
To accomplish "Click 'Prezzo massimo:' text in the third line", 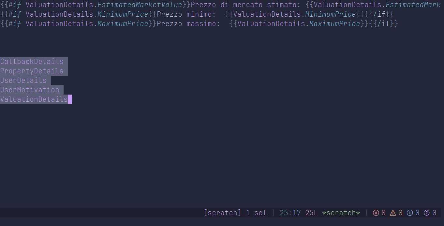I will pyautogui.click(x=189, y=24).
